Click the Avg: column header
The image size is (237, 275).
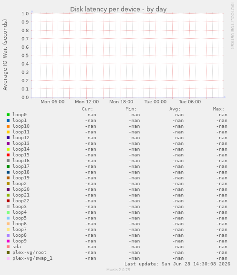tap(175, 109)
